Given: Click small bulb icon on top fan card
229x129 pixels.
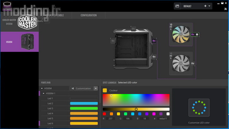Looking at the screenshot, I should [171, 27].
